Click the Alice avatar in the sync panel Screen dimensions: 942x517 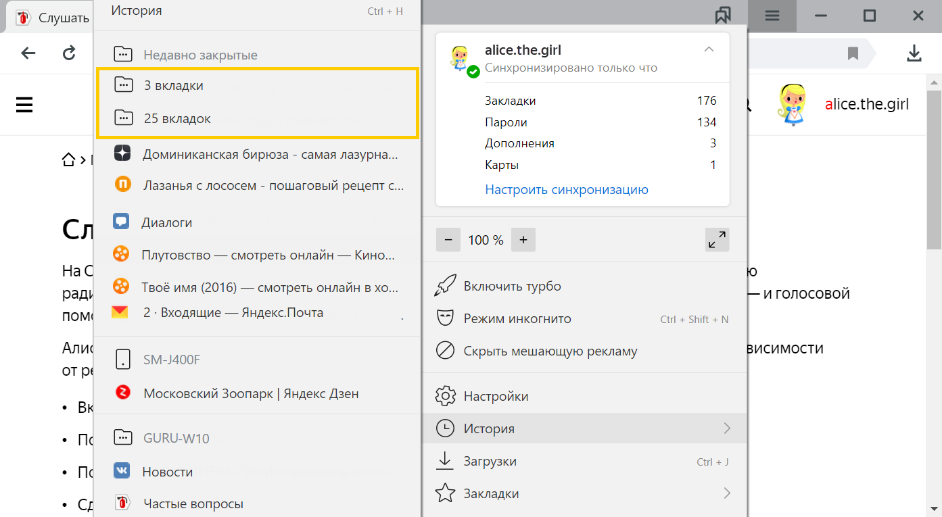tap(461, 59)
